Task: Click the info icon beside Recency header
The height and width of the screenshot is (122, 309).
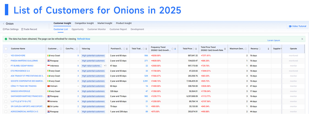Action: click(x=259, y=49)
